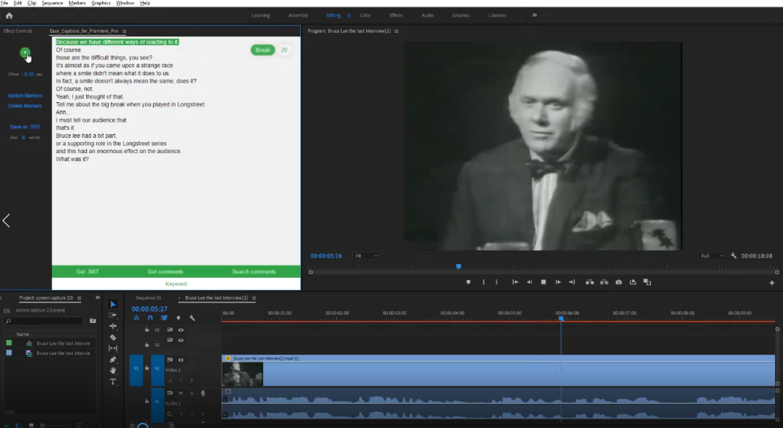The height and width of the screenshot is (428, 783).
Task: Click Export Media icon in Program monitor
Action: 633,282
